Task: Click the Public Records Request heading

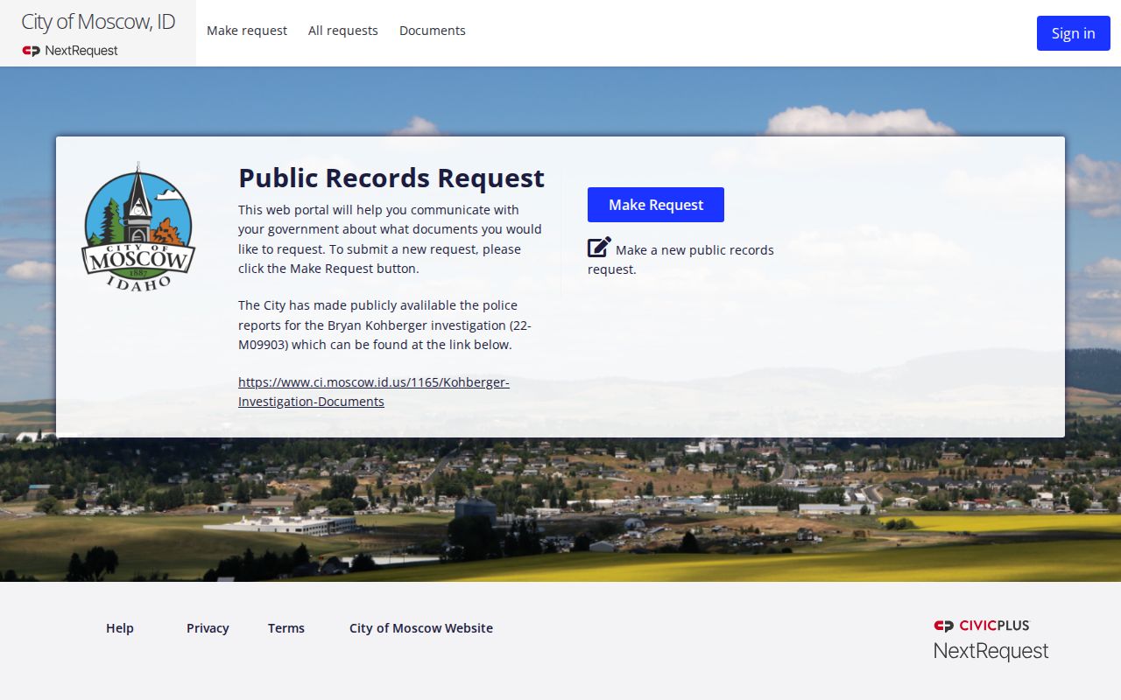Action: coord(391,178)
